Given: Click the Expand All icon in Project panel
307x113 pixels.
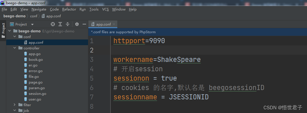Looking at the screenshot, I should pos(60,24).
